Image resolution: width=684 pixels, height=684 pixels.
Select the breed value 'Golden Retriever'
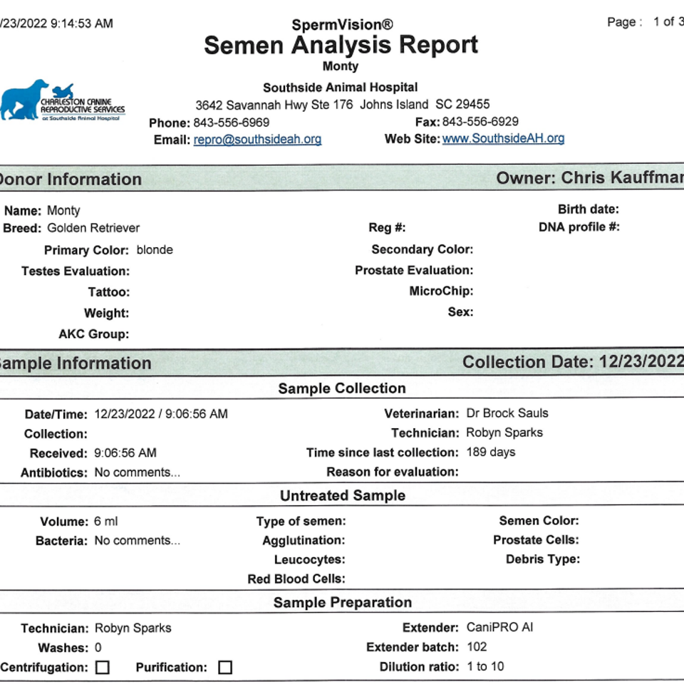click(x=93, y=228)
